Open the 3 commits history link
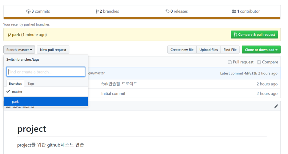 (x=38, y=11)
